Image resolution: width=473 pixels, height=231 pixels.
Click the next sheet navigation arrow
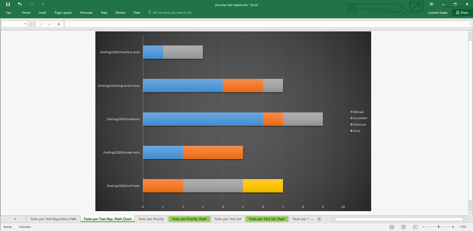(15, 219)
